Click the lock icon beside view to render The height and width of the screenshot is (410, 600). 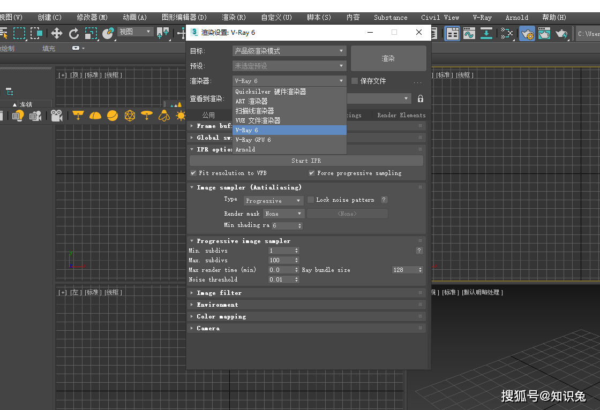click(x=421, y=99)
